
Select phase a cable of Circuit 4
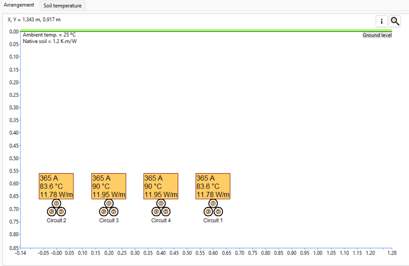pyautogui.click(x=156, y=211)
